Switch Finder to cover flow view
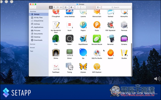The width and height of the screenshot is (161, 100). [x=61, y=7]
